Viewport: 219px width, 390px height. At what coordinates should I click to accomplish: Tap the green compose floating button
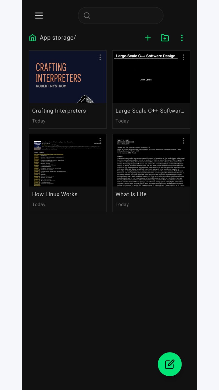(170, 364)
